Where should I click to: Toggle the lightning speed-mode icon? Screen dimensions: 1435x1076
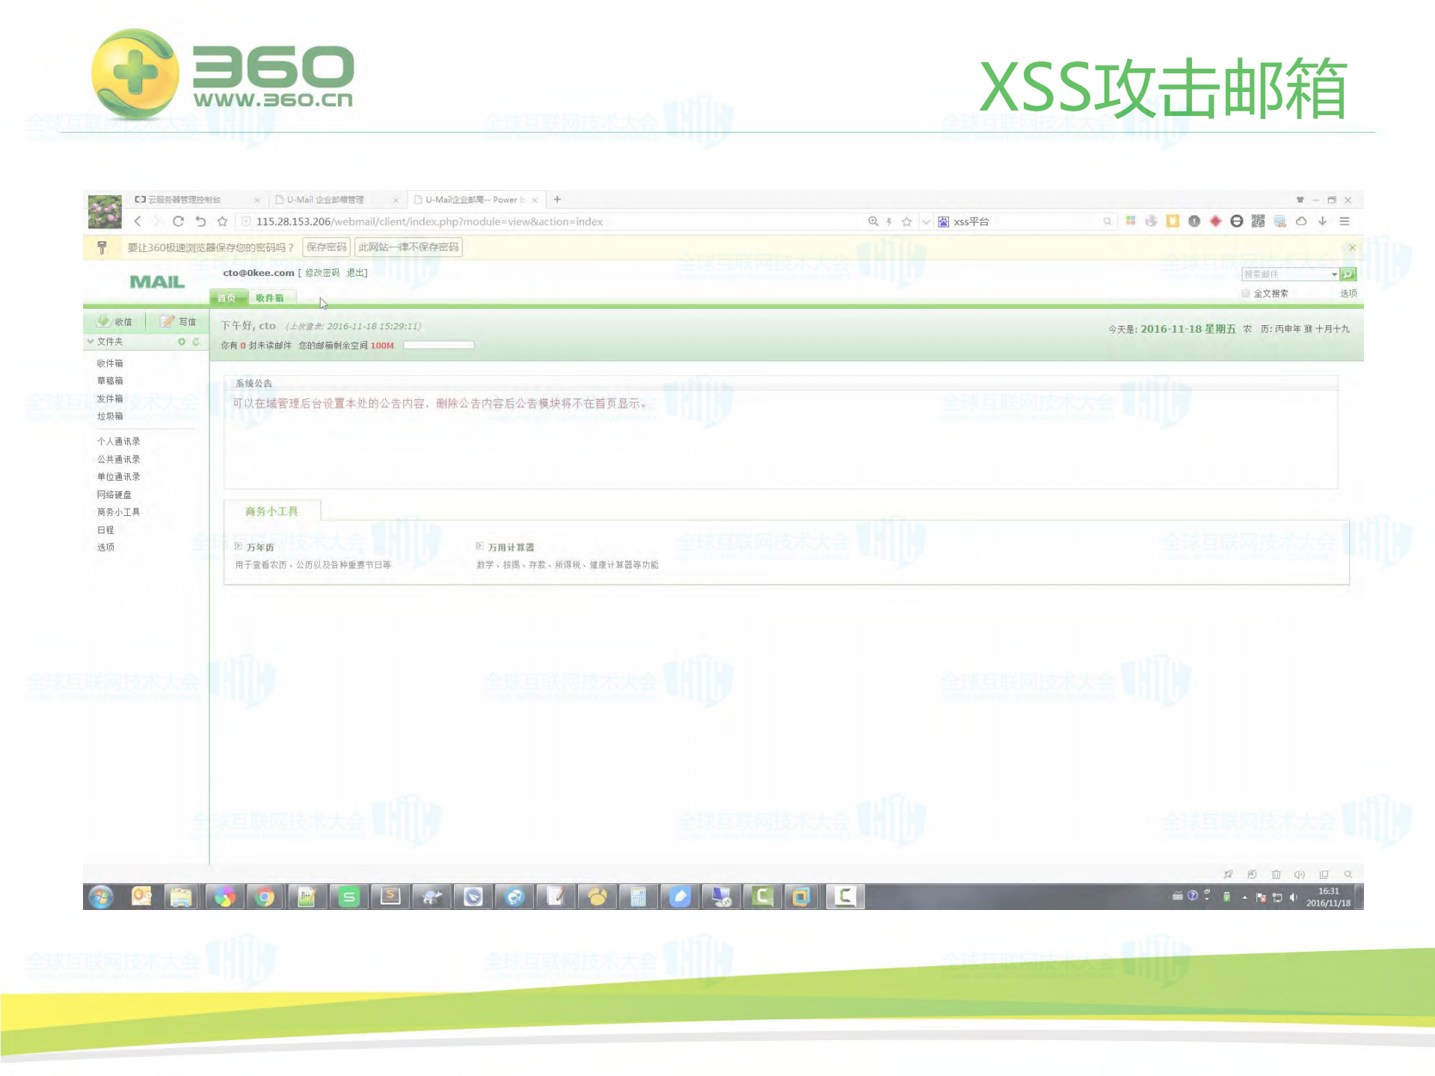click(889, 221)
